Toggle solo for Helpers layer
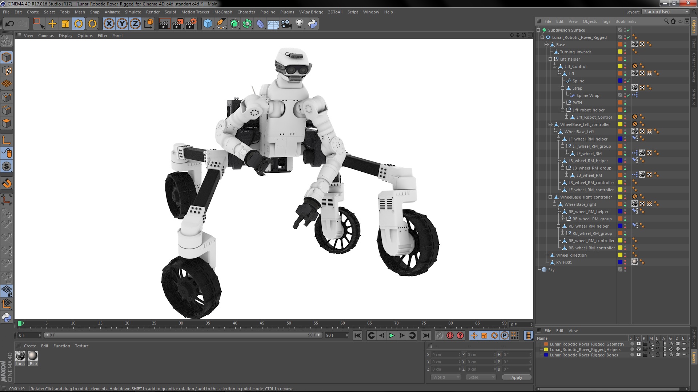Image resolution: width=698 pixels, height=392 pixels. click(x=632, y=350)
